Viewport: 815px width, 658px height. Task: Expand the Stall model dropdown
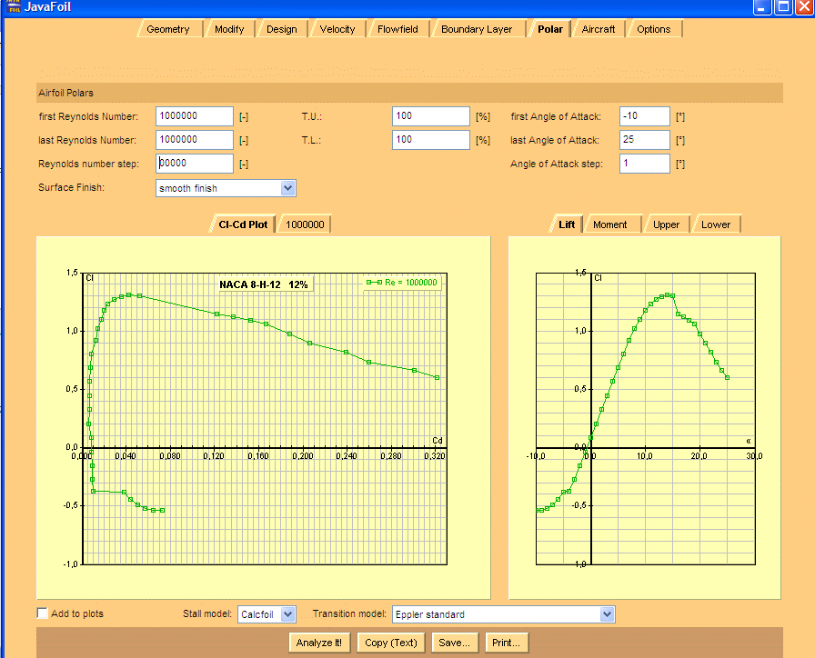[x=288, y=614]
